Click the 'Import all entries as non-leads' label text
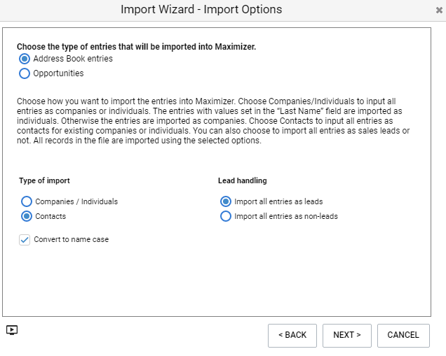Screen dimensions: 446x356 point(286,216)
